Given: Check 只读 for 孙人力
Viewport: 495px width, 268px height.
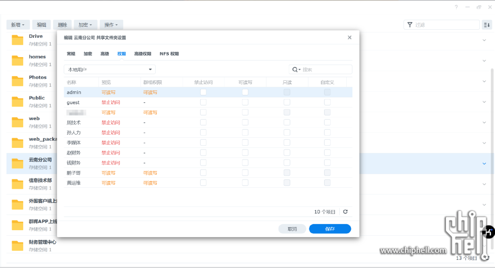Looking at the screenshot, I should point(287,132).
